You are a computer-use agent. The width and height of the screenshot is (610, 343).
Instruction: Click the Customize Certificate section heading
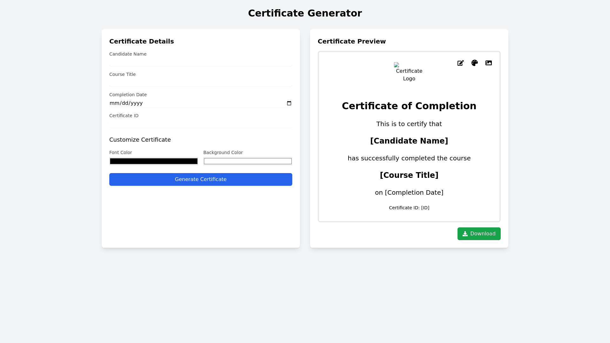tap(140, 140)
